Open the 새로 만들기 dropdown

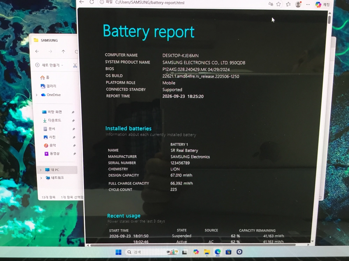(x=49, y=65)
